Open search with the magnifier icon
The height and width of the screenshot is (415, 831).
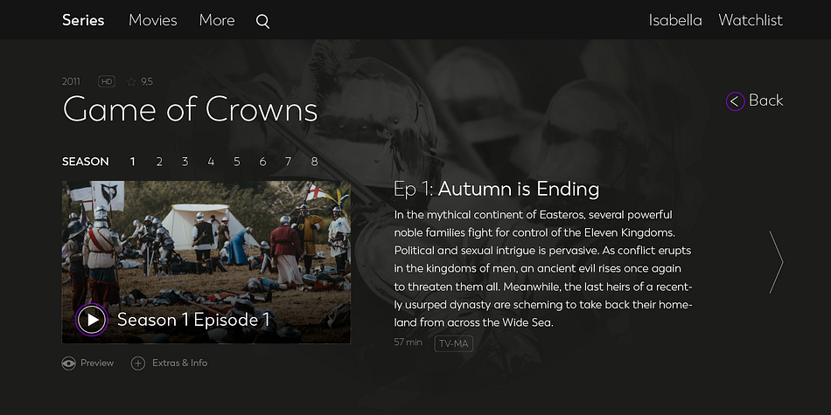point(263,21)
